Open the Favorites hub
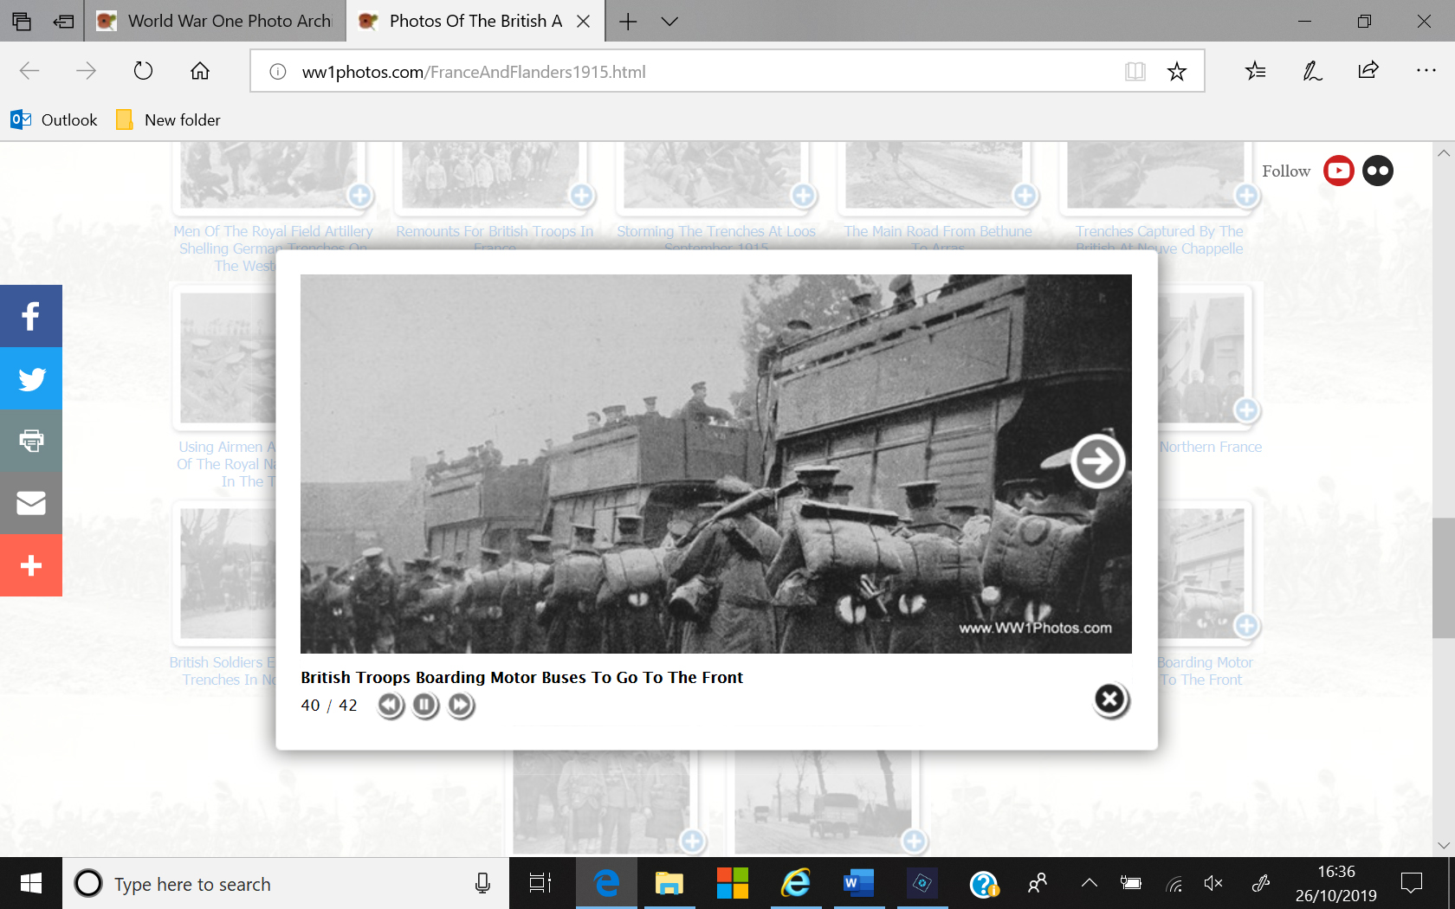Screen dimensions: 1455x909 click(x=1255, y=71)
